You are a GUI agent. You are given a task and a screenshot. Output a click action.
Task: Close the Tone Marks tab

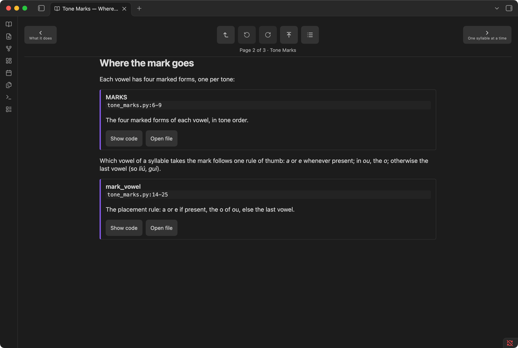pos(124,9)
